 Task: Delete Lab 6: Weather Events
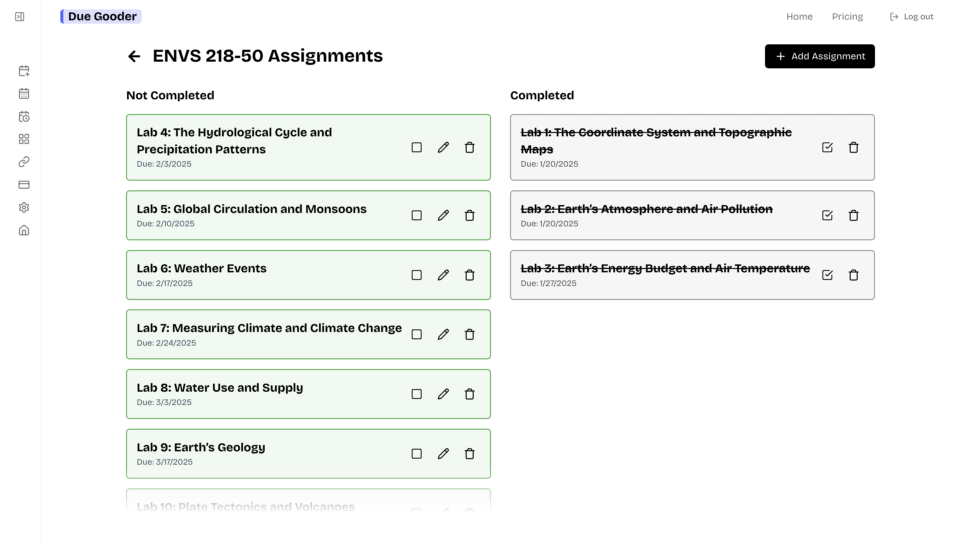[x=470, y=275]
